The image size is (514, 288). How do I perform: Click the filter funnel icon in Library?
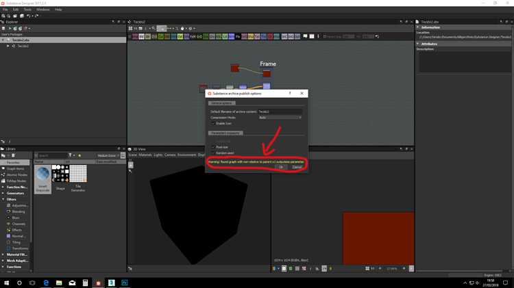point(70,155)
